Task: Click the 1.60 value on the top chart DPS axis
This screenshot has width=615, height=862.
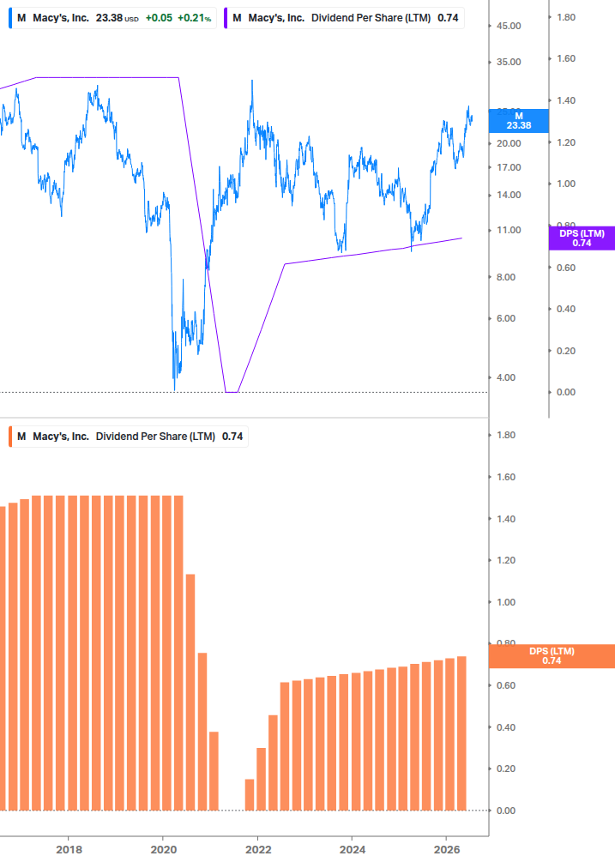Action: (566, 59)
